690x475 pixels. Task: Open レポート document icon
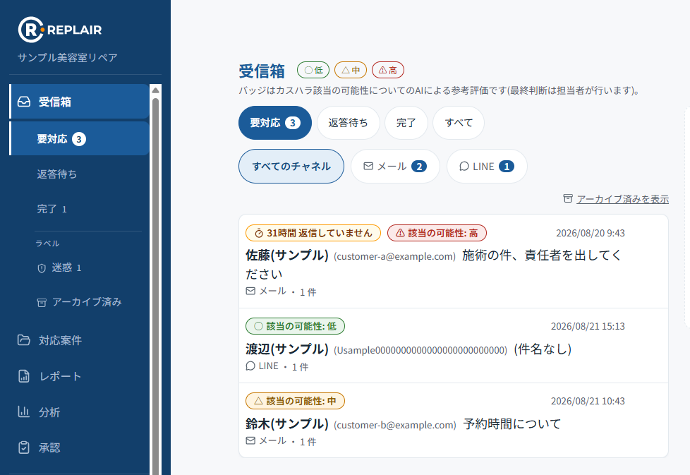tap(24, 376)
